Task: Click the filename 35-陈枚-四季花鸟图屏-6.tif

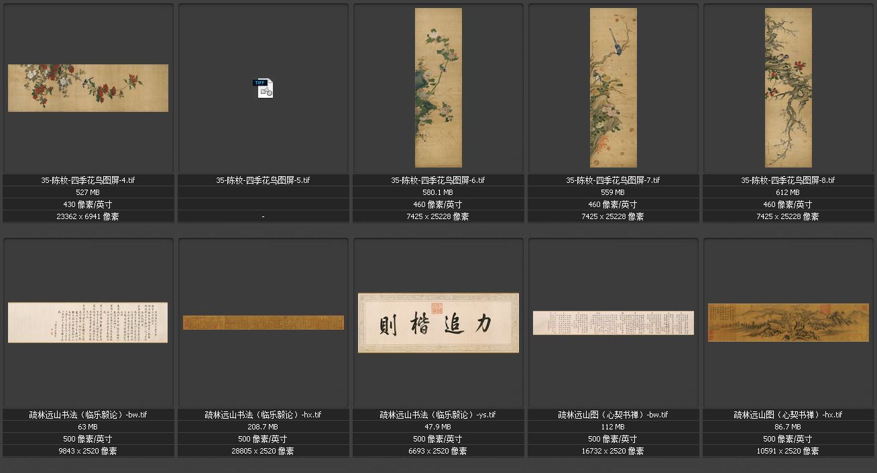Action: [x=438, y=180]
